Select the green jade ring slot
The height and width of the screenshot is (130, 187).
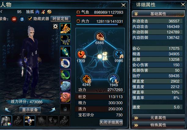pyautogui.click(x=65, y=75)
